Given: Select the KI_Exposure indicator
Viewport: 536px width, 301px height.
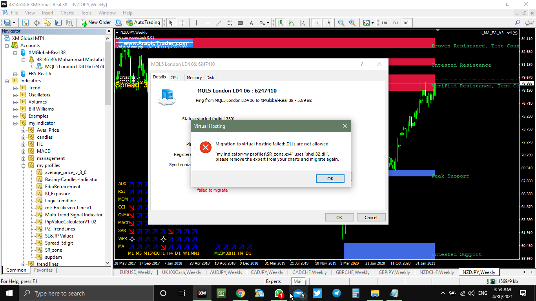Looking at the screenshot, I should [x=57, y=194].
